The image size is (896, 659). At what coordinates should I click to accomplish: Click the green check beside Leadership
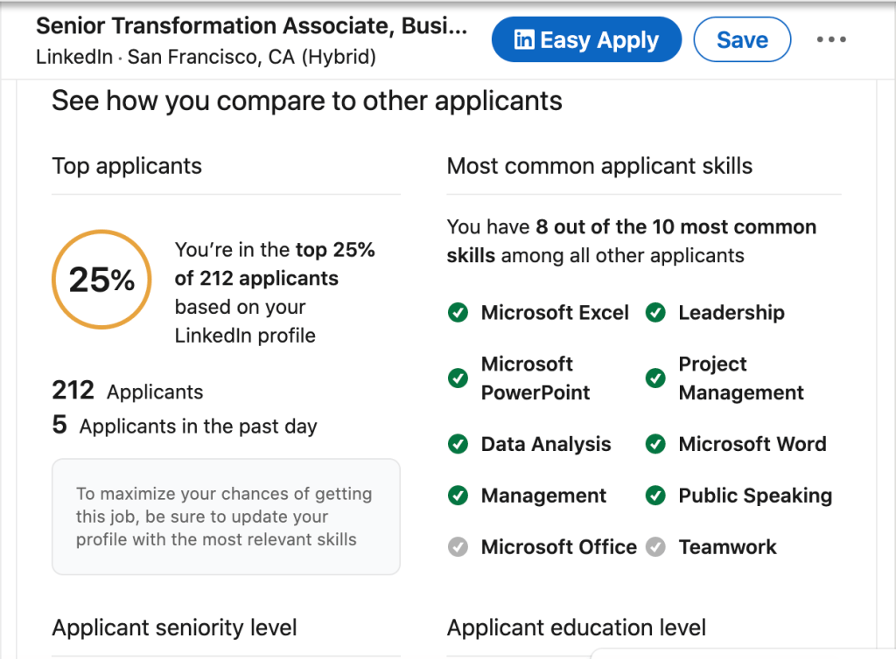(655, 313)
